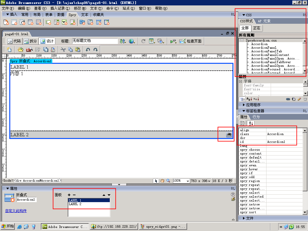The width and height of the screenshot is (308, 231).
Task: Click the 检查页面 button
Action: tap(191, 41)
